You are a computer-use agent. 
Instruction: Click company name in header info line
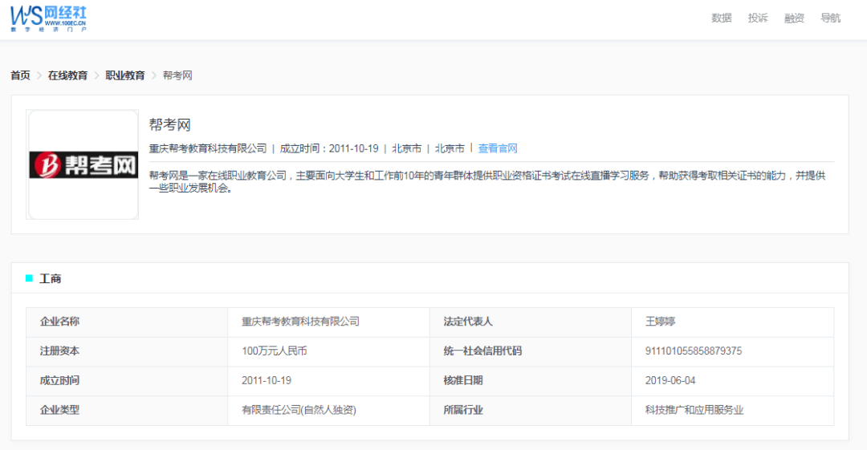click(x=208, y=148)
